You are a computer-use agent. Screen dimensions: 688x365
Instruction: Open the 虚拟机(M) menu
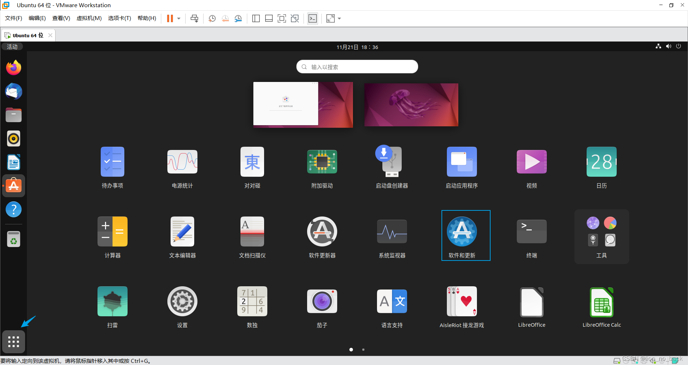point(89,18)
